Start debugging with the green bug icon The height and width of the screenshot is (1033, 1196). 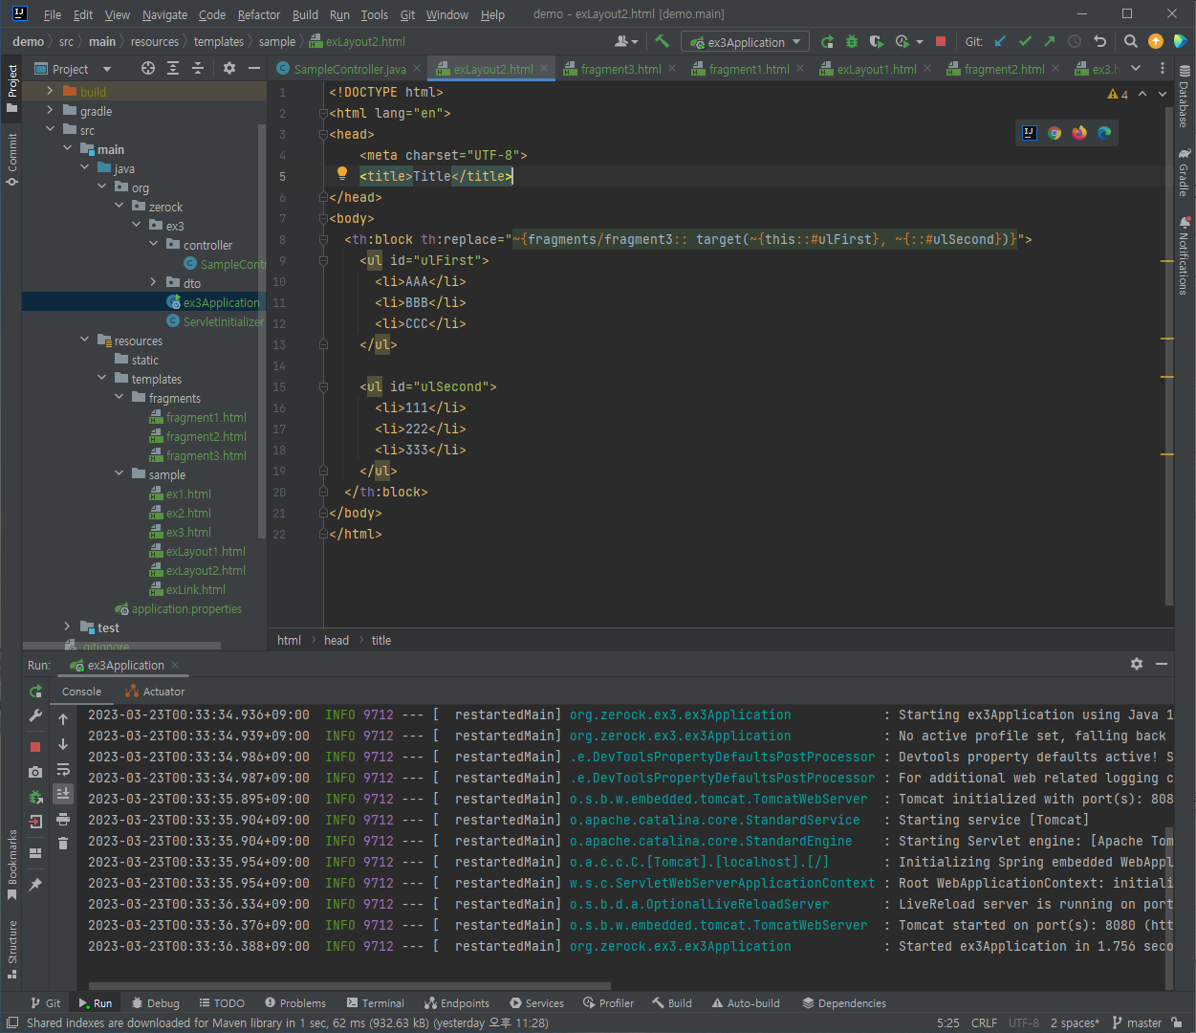click(x=852, y=41)
